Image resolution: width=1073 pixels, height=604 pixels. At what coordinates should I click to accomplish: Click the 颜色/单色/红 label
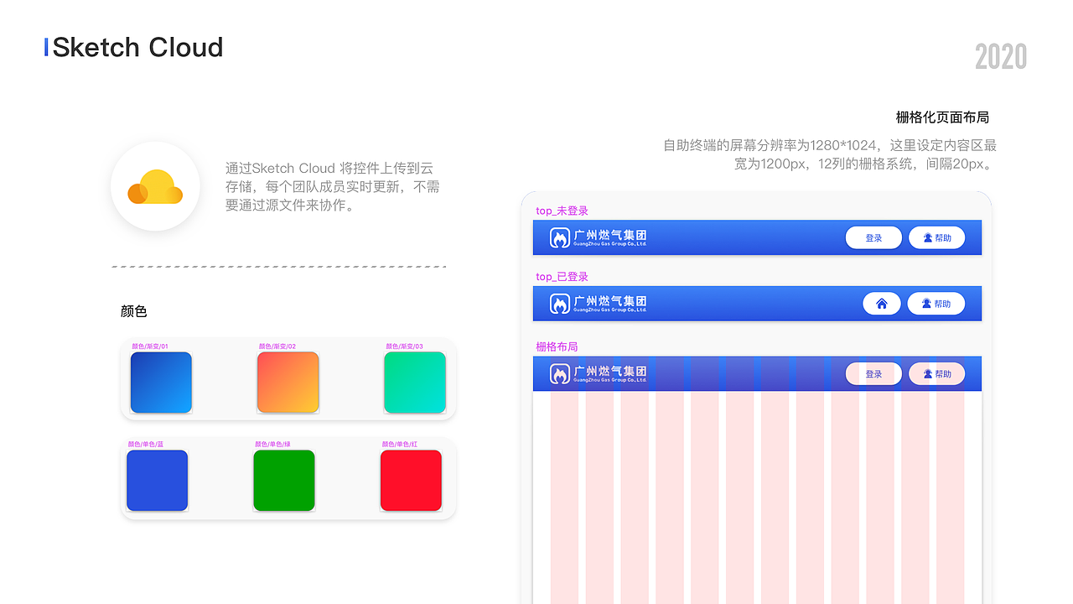coord(400,445)
